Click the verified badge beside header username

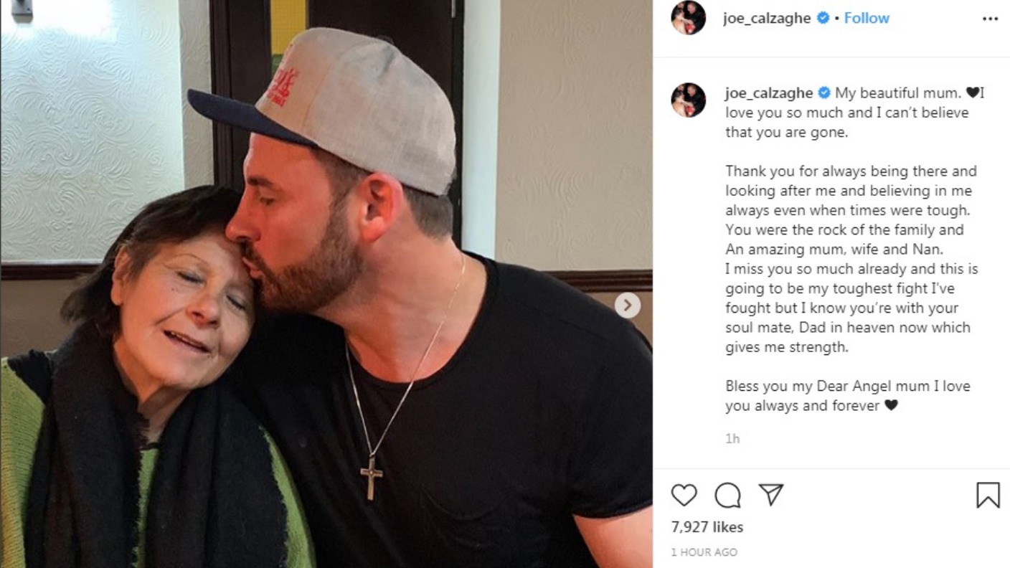coord(823,19)
